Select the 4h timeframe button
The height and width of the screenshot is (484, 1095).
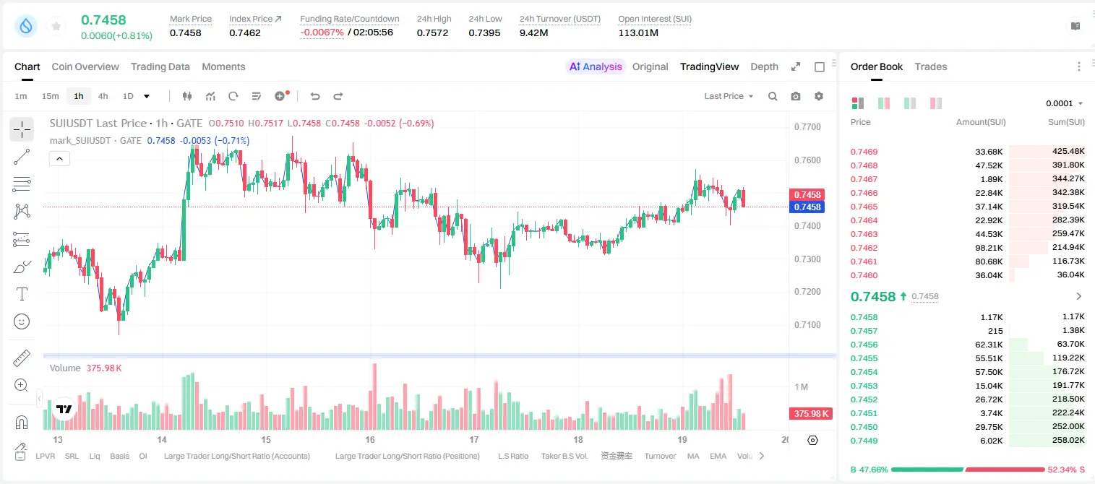point(103,96)
